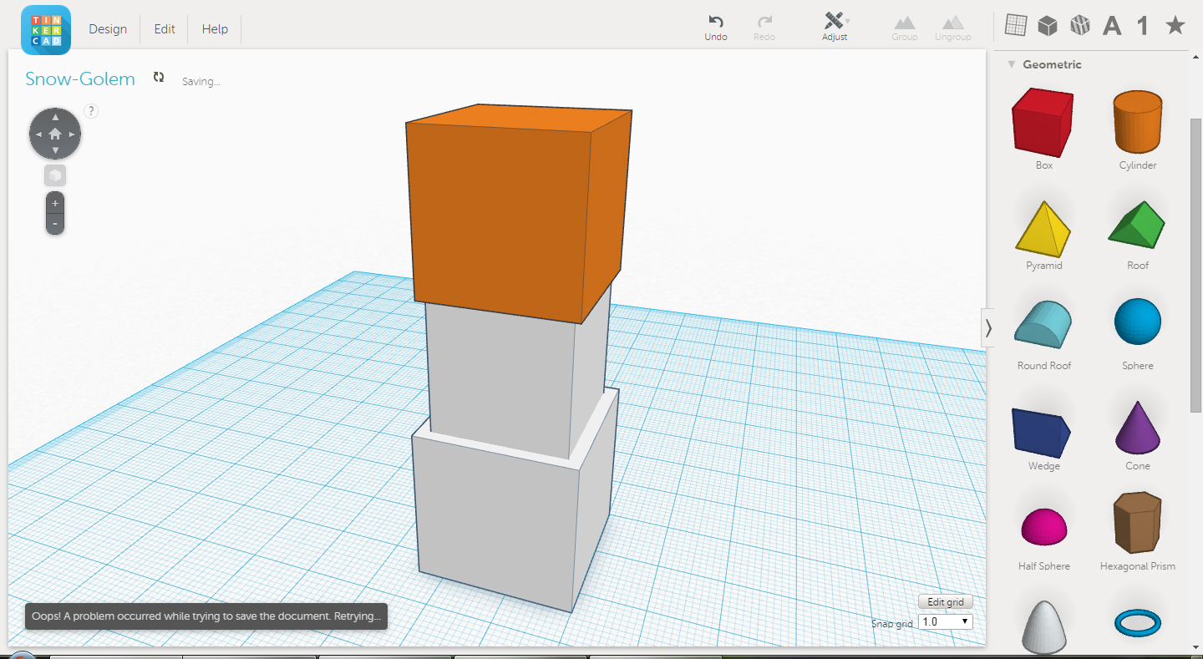
Task: Open the Snap grid dropdown
Action: 946,621
